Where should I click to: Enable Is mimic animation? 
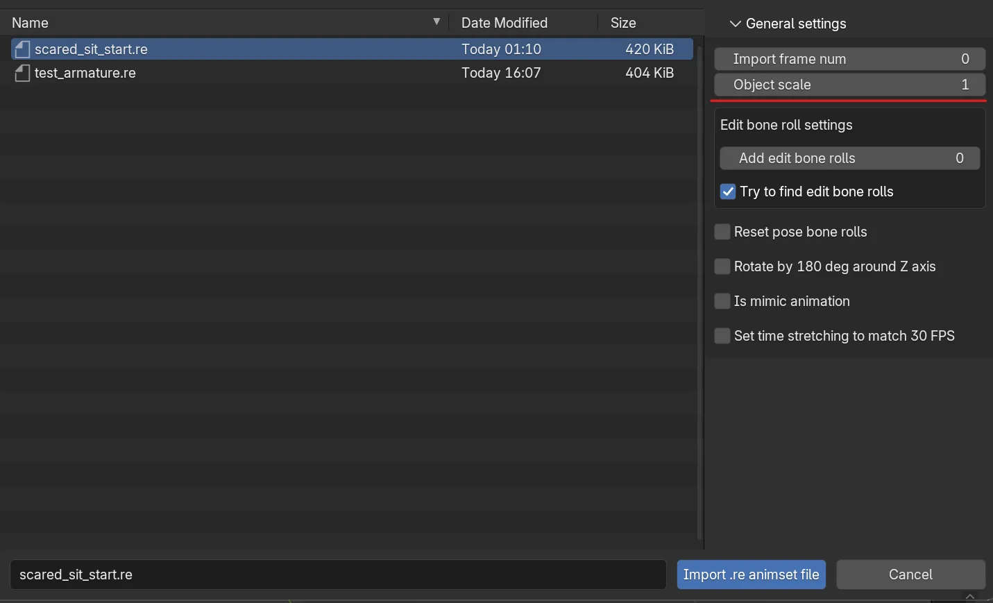[x=722, y=301]
